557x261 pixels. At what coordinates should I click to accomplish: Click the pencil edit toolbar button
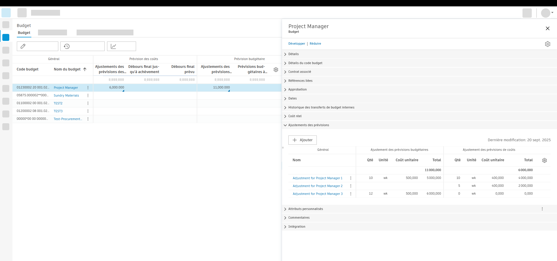pyautogui.click(x=37, y=46)
